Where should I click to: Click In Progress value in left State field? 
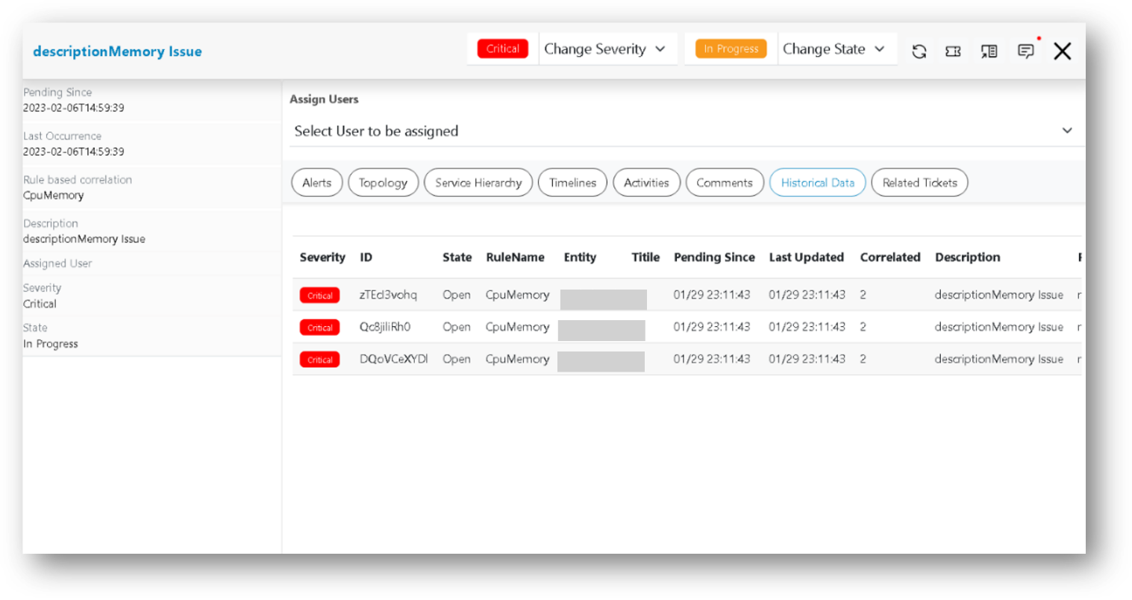pyautogui.click(x=50, y=344)
